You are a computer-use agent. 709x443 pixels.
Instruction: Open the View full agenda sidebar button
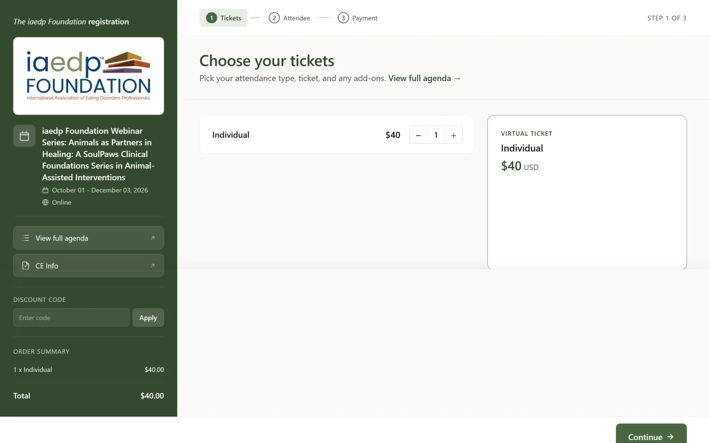tap(89, 238)
